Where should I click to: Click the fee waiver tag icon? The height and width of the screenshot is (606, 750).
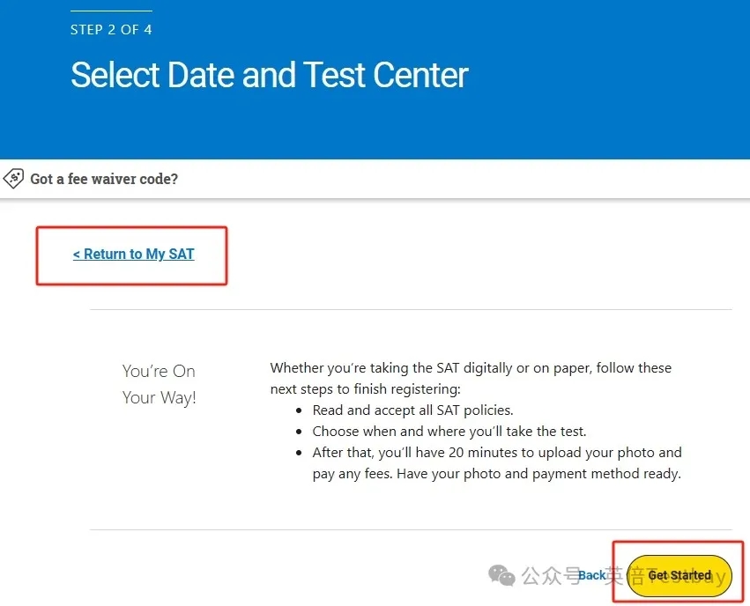[x=14, y=179]
